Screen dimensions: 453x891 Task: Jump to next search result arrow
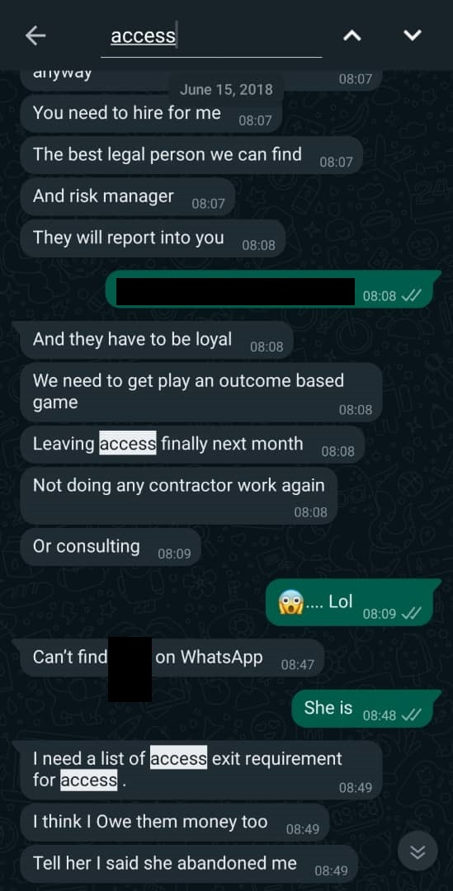(x=412, y=35)
